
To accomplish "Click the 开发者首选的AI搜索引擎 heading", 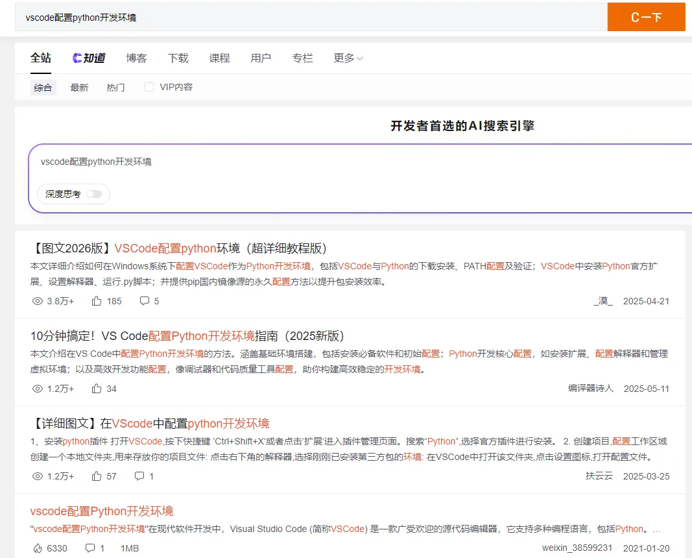I will (x=462, y=126).
